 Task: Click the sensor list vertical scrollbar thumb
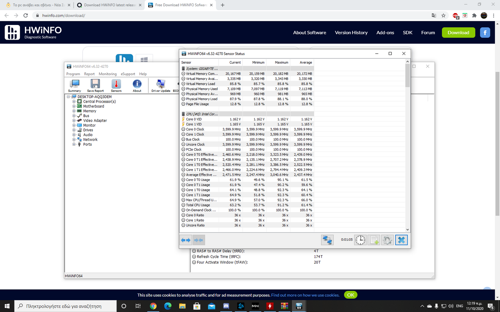407,76
